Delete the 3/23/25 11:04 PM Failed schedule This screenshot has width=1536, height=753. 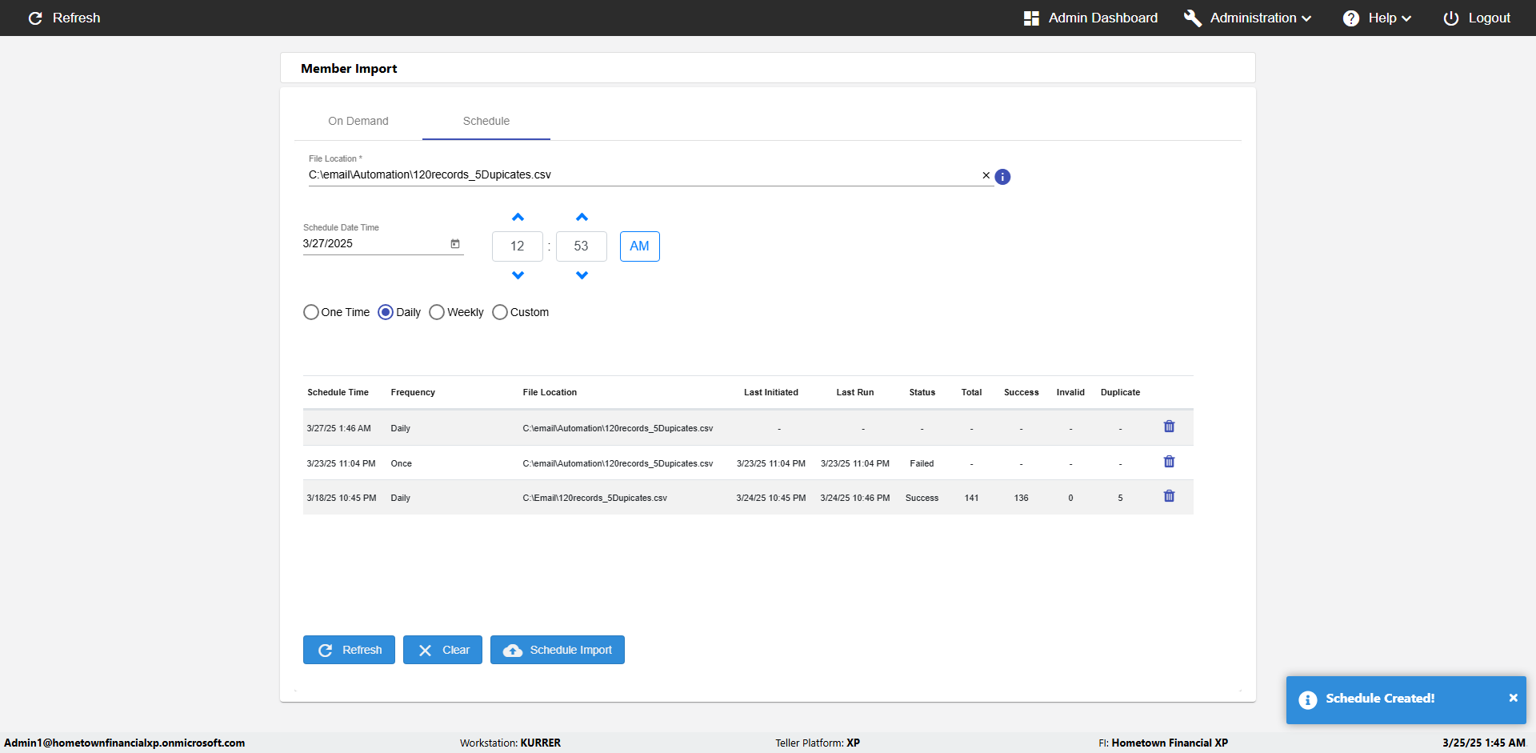[1169, 462]
